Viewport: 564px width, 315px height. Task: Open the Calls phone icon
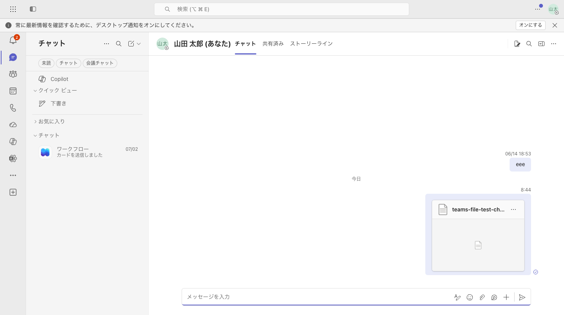(13, 108)
